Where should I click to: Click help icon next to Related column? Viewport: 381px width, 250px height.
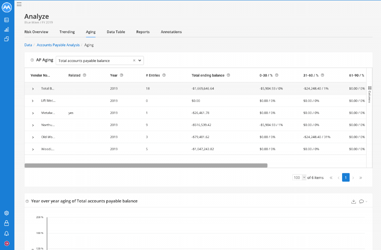click(85, 75)
